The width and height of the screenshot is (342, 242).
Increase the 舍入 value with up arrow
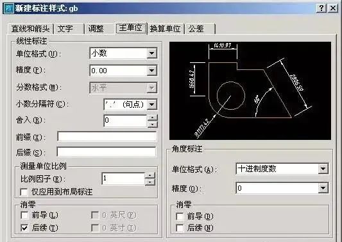(x=152, y=118)
